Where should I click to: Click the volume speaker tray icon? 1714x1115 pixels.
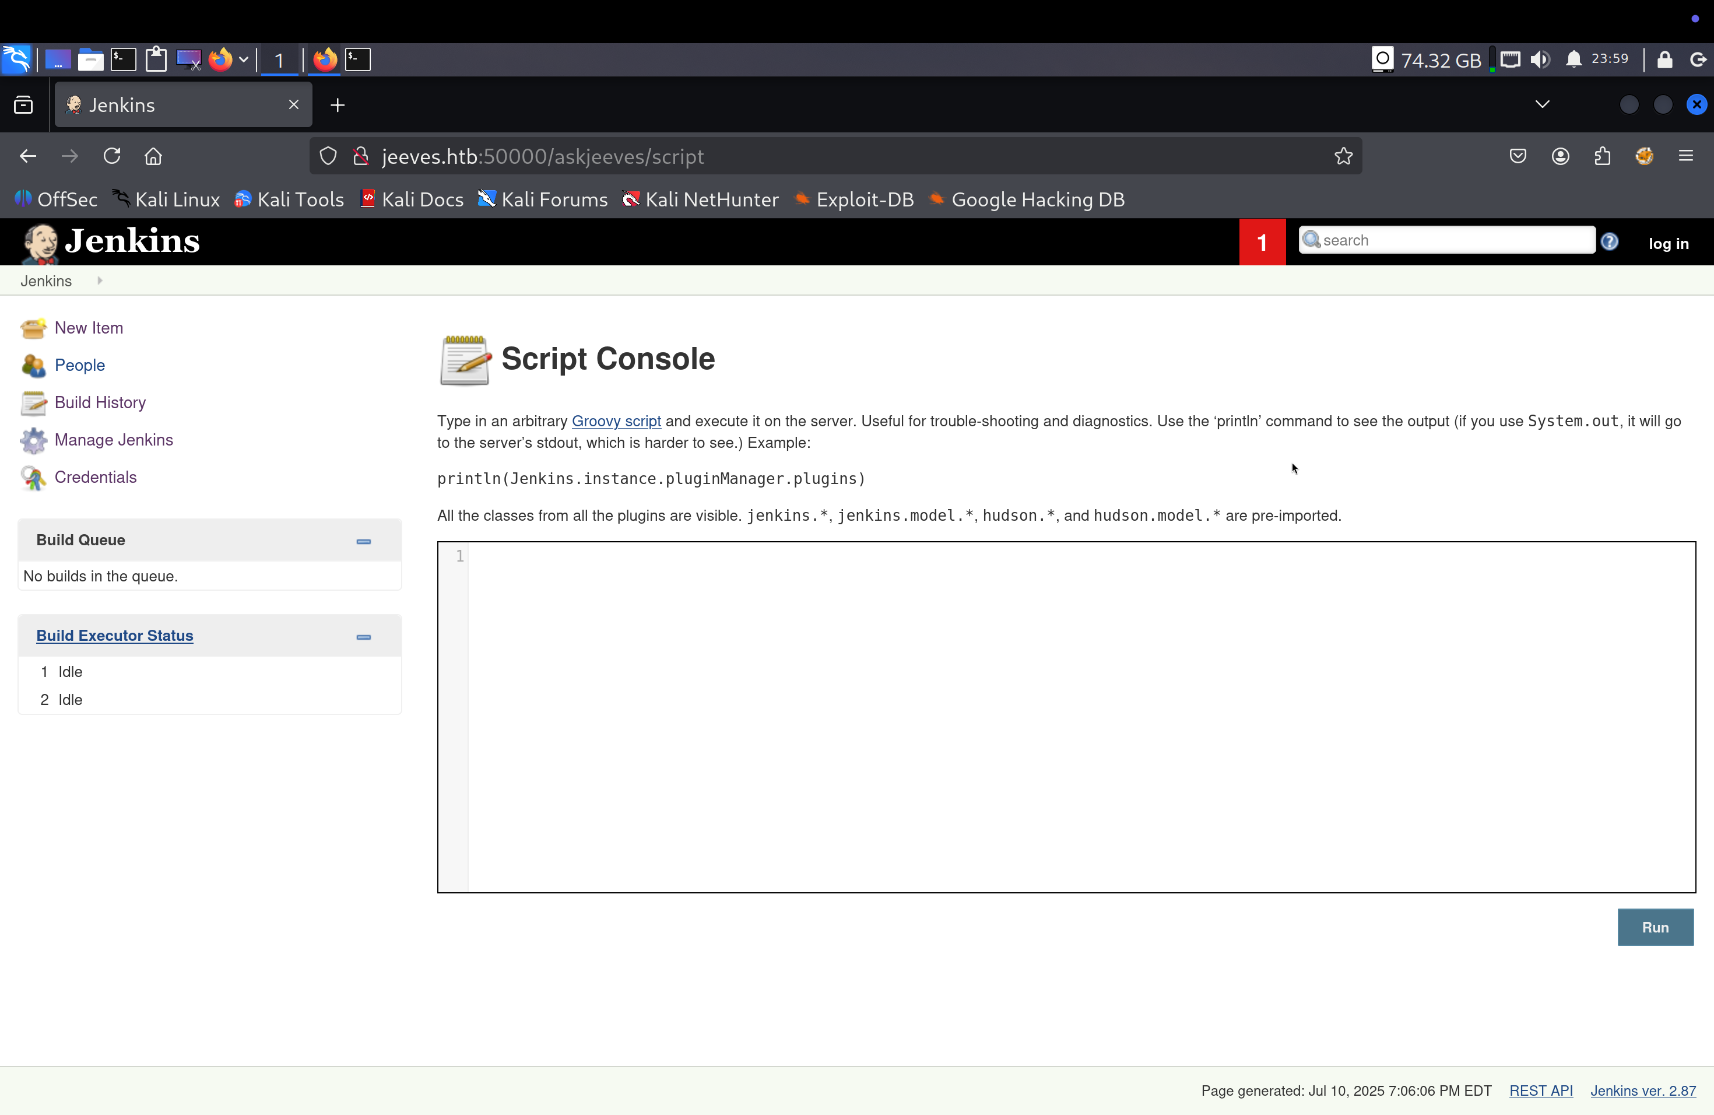(1541, 59)
